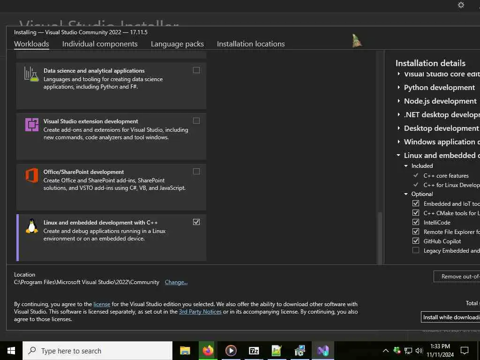
Task: Click the green shield tray icon
Action: [397, 350]
